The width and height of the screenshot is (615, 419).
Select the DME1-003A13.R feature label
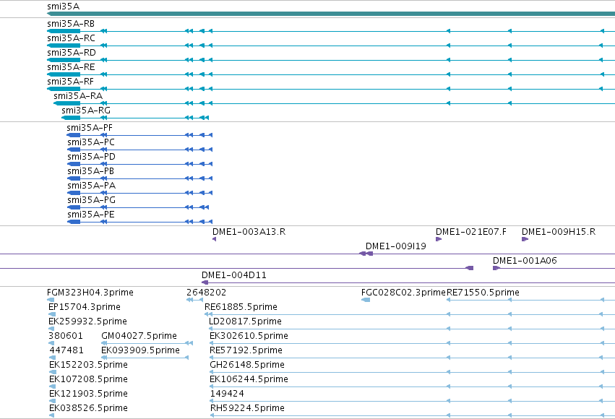[x=249, y=232]
